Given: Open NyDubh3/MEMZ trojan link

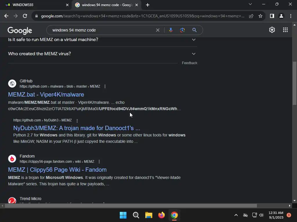Looking at the screenshot, I should (77, 128).
